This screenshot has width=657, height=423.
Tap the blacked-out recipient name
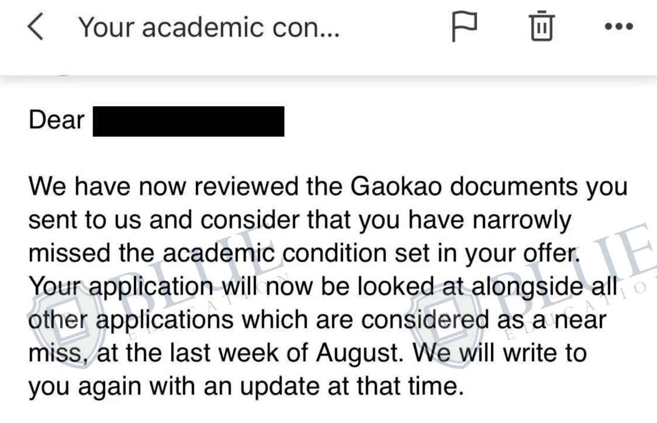[x=189, y=122]
